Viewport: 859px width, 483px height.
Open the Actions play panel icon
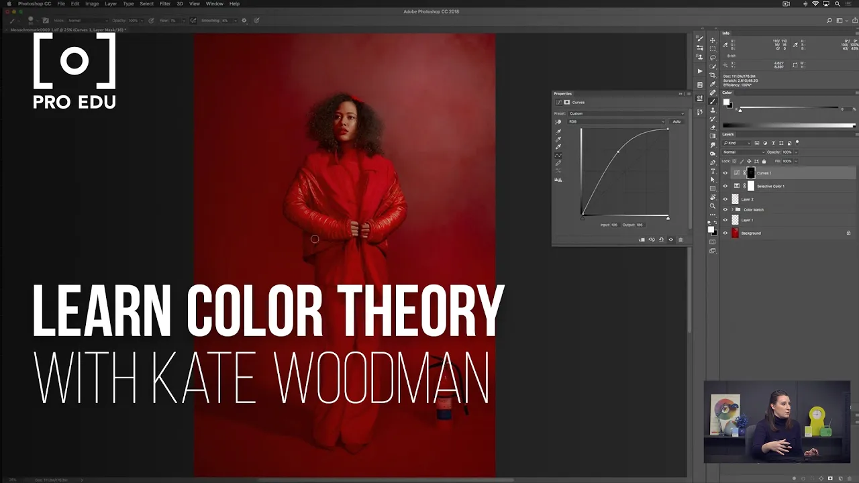[x=700, y=71]
